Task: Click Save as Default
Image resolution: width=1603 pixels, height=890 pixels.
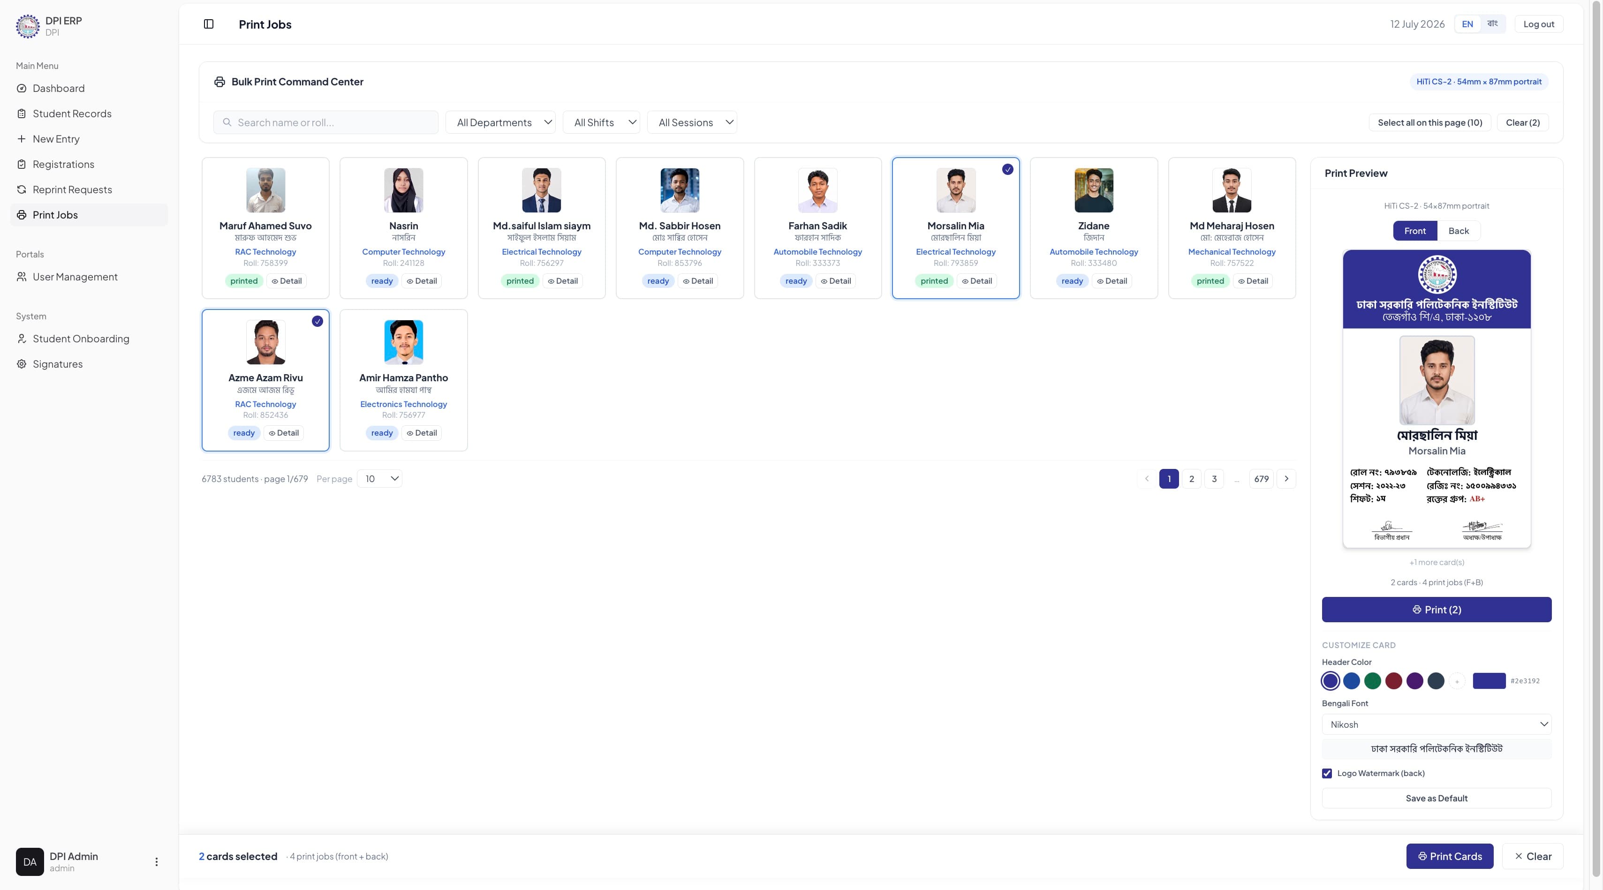Action: pos(1436,798)
